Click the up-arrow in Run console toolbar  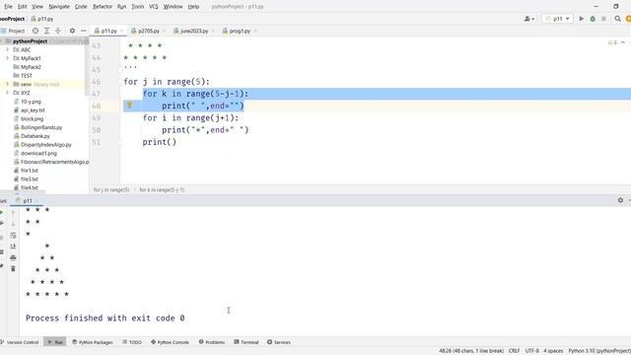pos(13,213)
